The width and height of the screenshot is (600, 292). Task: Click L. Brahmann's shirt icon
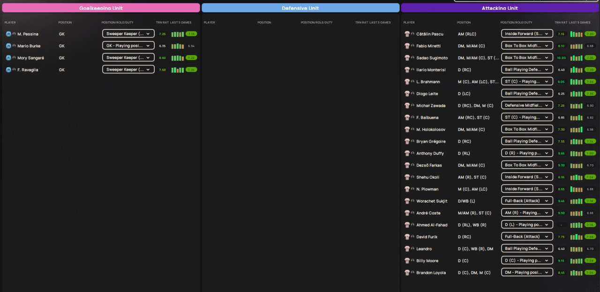(x=407, y=81)
